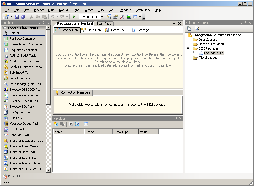The image size is (254, 186).
Task: Click the Undo arrow icon
Action: [x=52, y=16]
